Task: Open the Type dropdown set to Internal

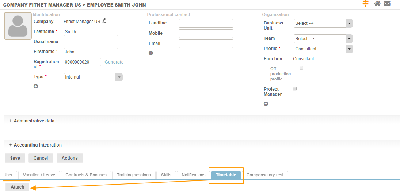Action: click(93, 77)
